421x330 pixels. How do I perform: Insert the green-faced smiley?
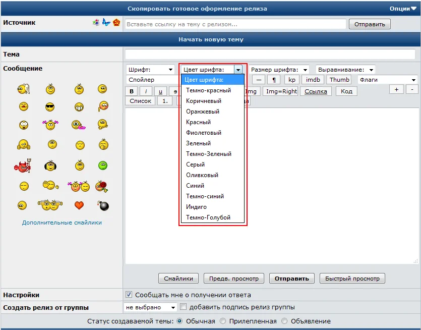(x=103, y=166)
